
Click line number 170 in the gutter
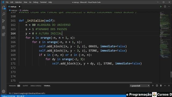point(13,59)
